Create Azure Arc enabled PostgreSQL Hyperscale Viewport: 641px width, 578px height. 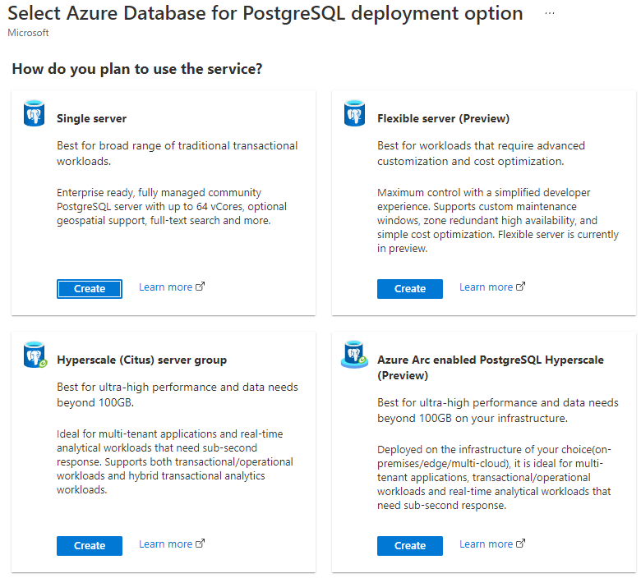pos(410,546)
